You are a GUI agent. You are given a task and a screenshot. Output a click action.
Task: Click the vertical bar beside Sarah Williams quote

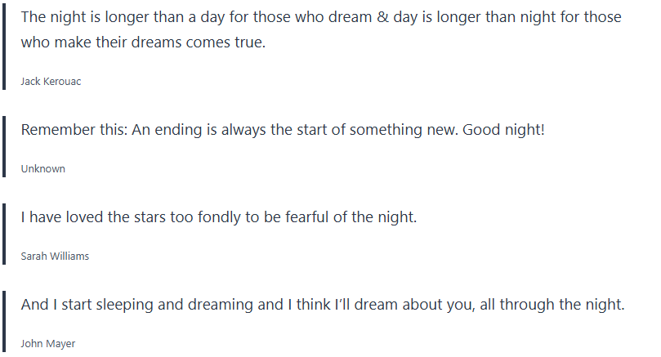(x=5, y=234)
